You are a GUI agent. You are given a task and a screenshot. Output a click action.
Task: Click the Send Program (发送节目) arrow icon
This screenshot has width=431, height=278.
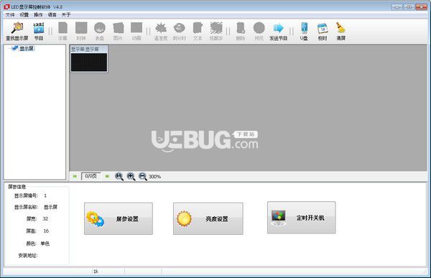279,28
